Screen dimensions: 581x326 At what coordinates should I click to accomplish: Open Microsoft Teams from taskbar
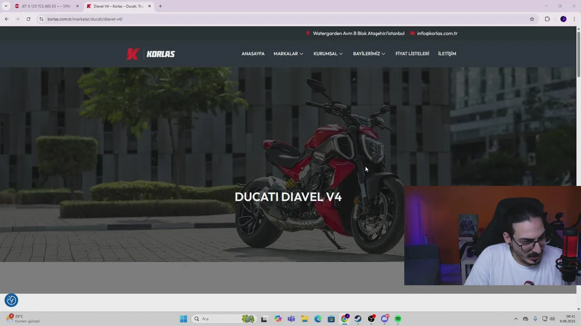coord(291,319)
